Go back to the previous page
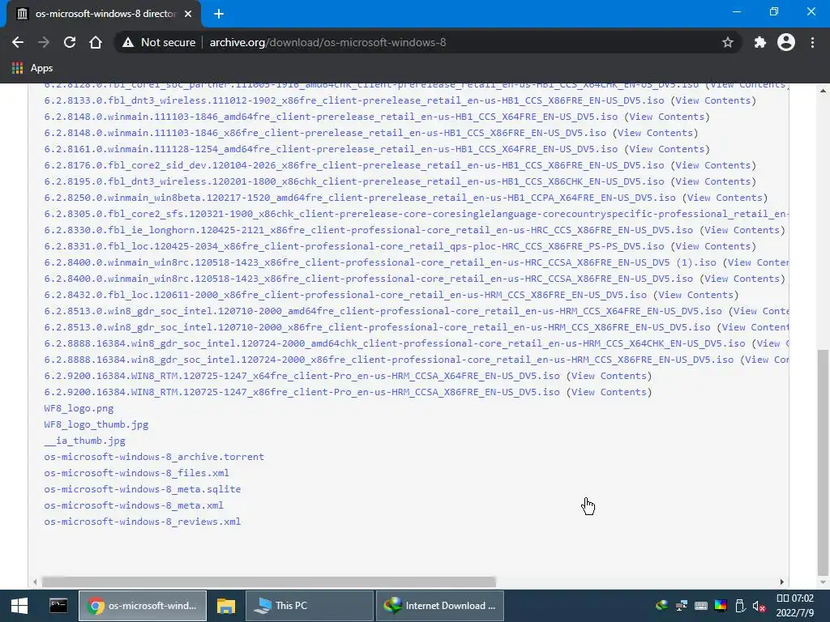Screen dimensions: 830x622 click(x=18, y=42)
